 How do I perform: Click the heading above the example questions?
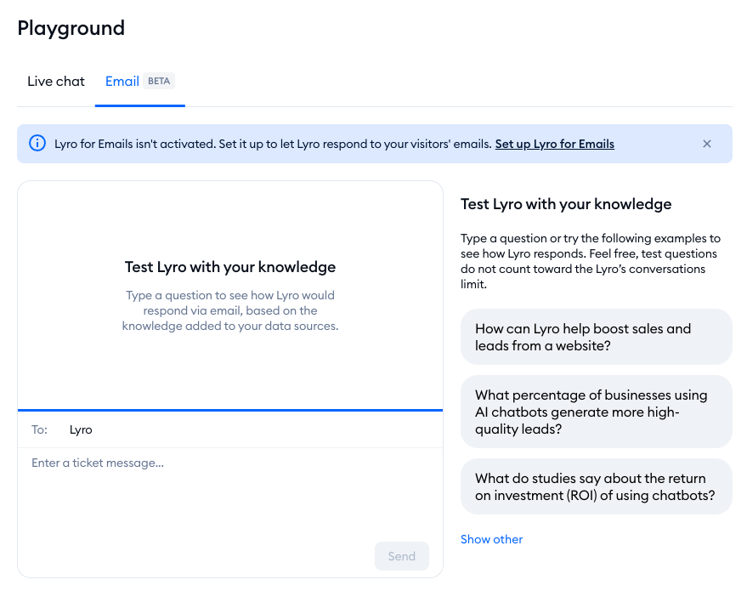566,204
